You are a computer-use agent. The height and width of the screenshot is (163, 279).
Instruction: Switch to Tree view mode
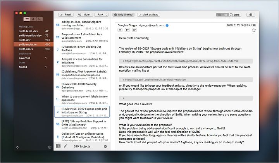[x=222, y=15]
